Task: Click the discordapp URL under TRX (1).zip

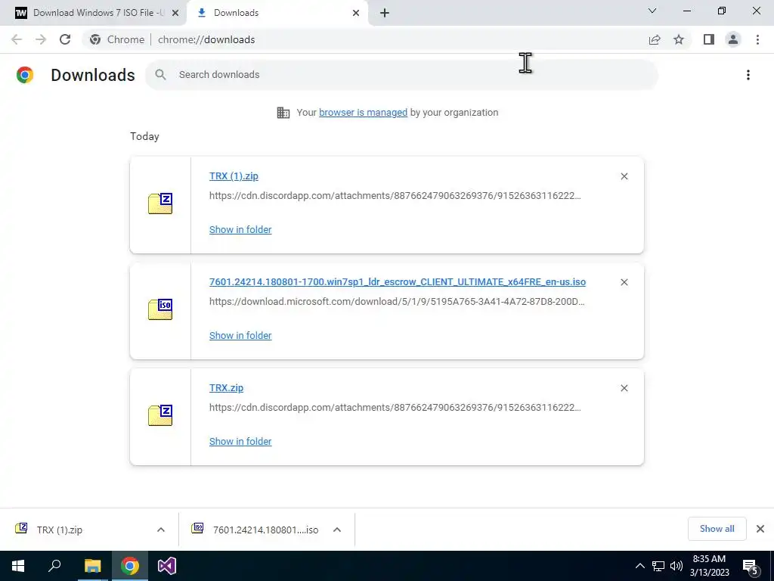Action: pyautogui.click(x=395, y=196)
